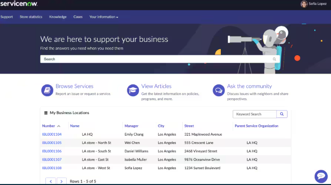Click the Ask the community chat icon

pos(218,90)
